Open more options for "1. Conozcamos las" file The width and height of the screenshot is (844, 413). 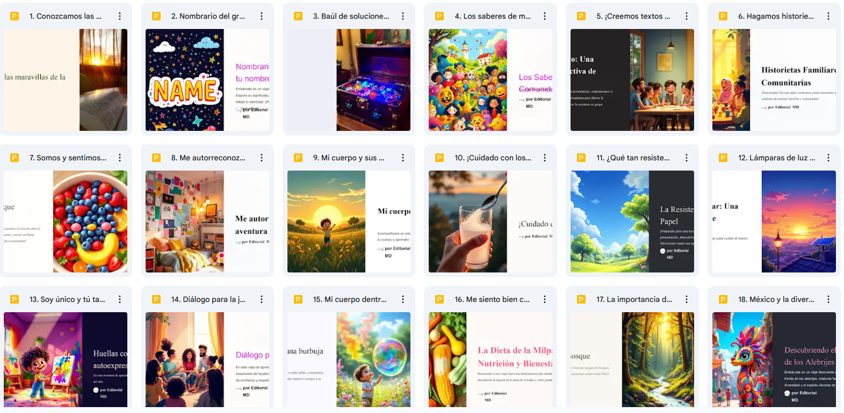point(120,16)
